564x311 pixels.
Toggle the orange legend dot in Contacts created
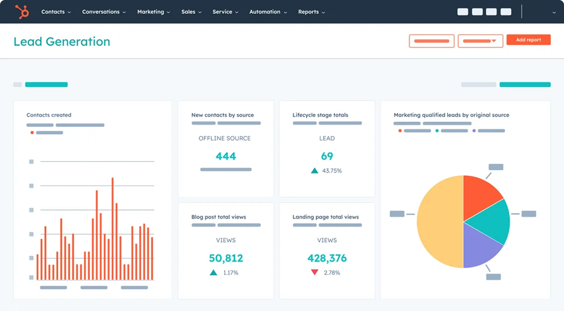tap(32, 132)
